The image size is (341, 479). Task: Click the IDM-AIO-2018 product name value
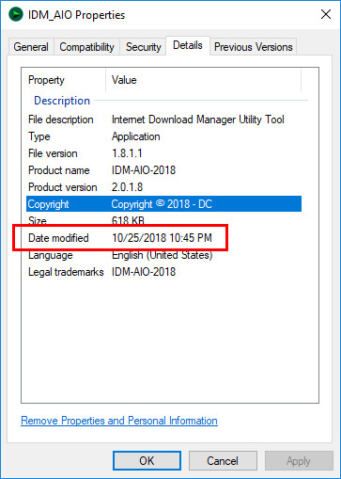144,170
